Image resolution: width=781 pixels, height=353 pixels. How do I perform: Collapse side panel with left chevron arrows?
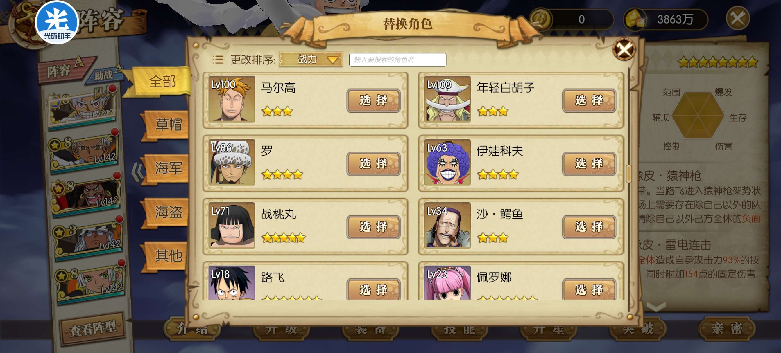point(137,172)
